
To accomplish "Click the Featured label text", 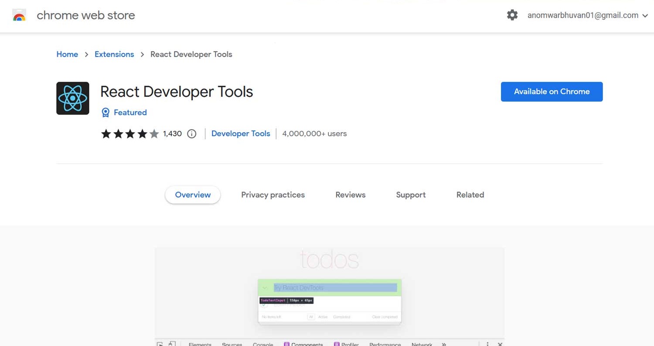I will (130, 113).
